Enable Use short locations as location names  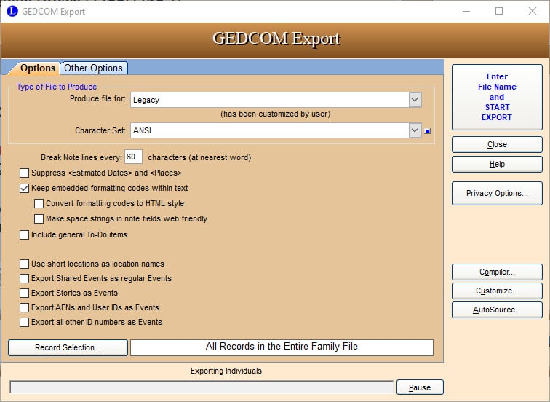coord(25,264)
